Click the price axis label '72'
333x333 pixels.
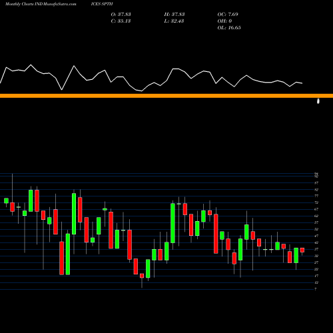(x=316, y=202)
